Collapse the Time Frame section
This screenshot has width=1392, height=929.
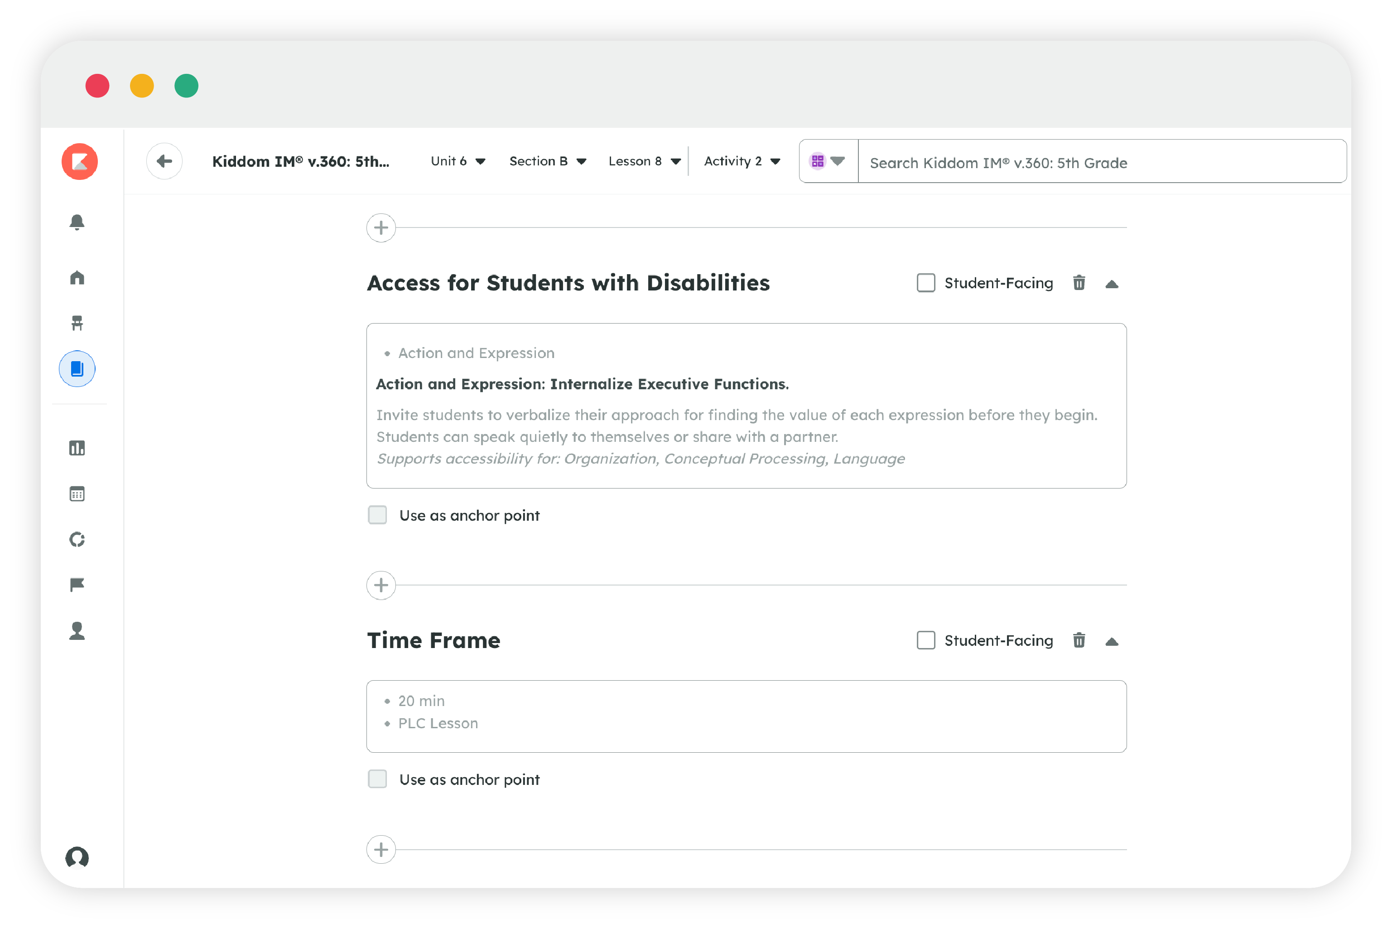coord(1112,642)
